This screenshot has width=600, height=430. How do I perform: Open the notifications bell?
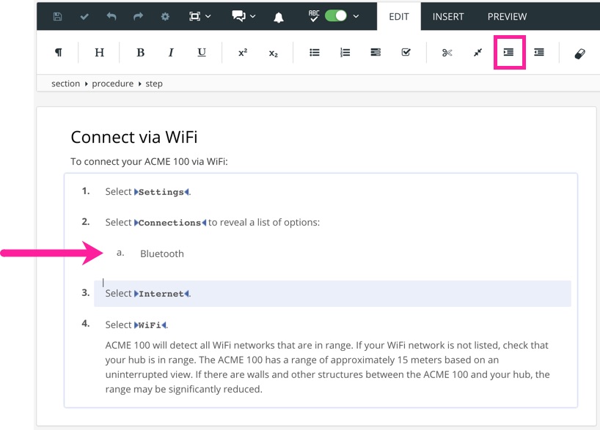(x=279, y=17)
